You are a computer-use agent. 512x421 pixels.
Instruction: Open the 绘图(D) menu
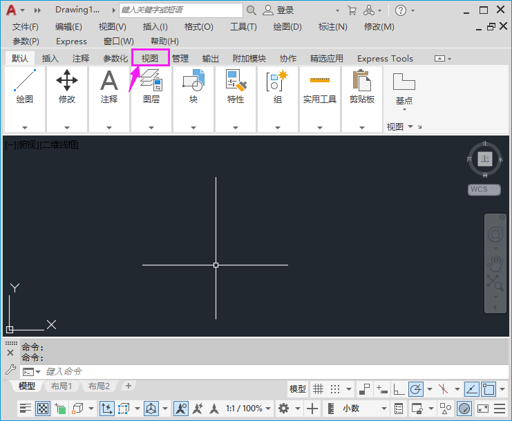287,27
